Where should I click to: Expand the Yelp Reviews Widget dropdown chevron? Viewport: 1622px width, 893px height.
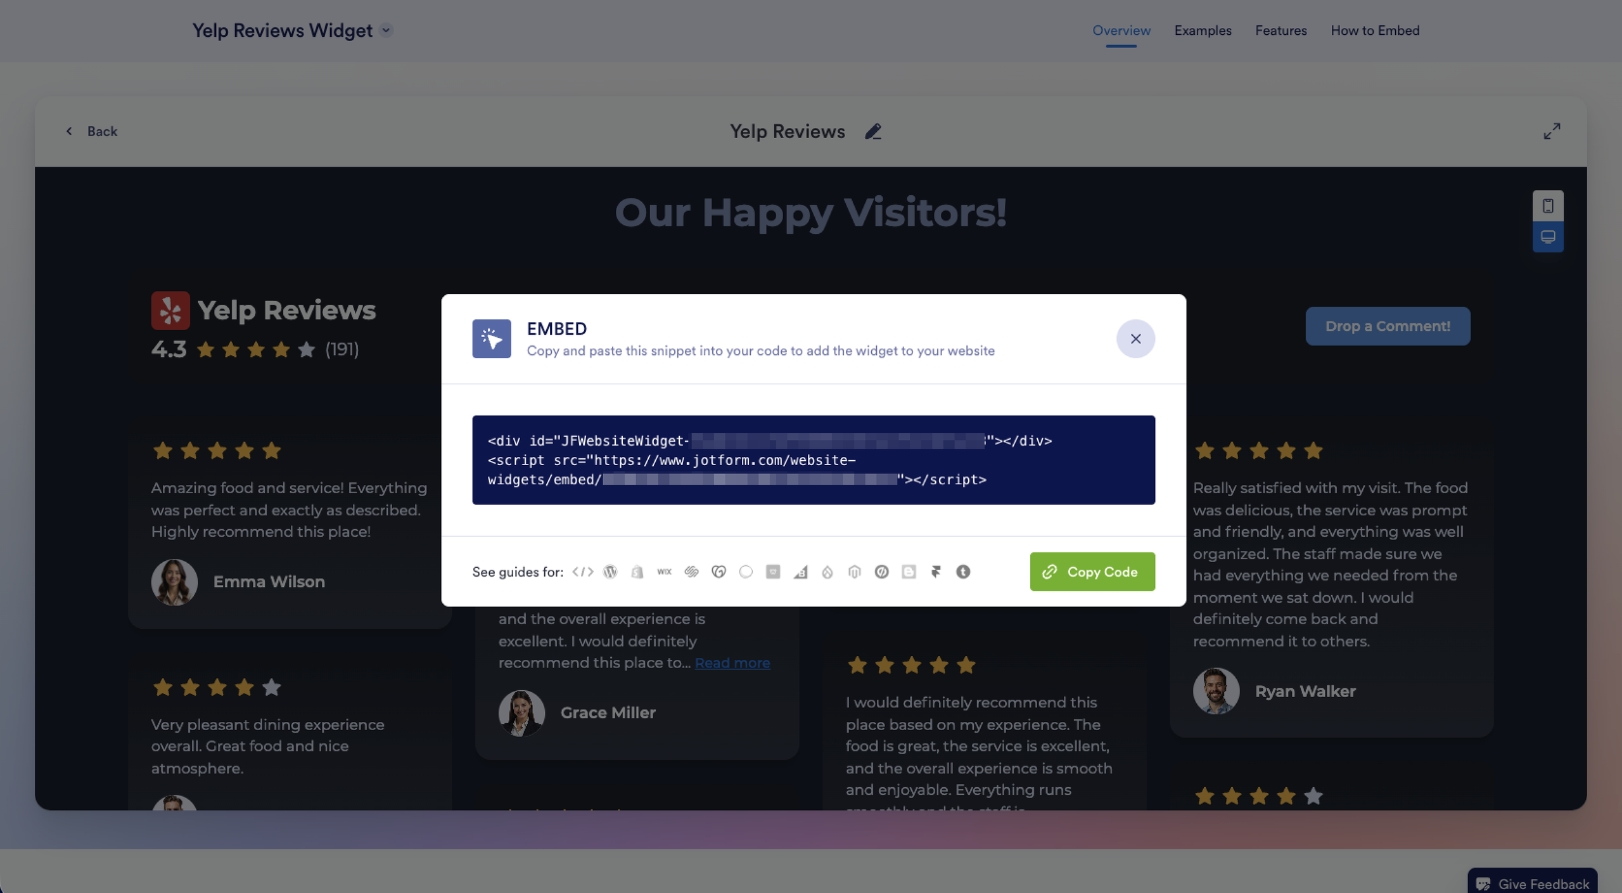(386, 30)
